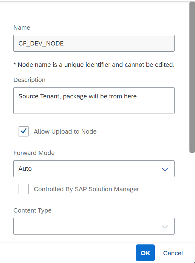195x263 pixels.
Task: Click the blue checkmark icon in Allow Upload
Action: click(x=24, y=131)
